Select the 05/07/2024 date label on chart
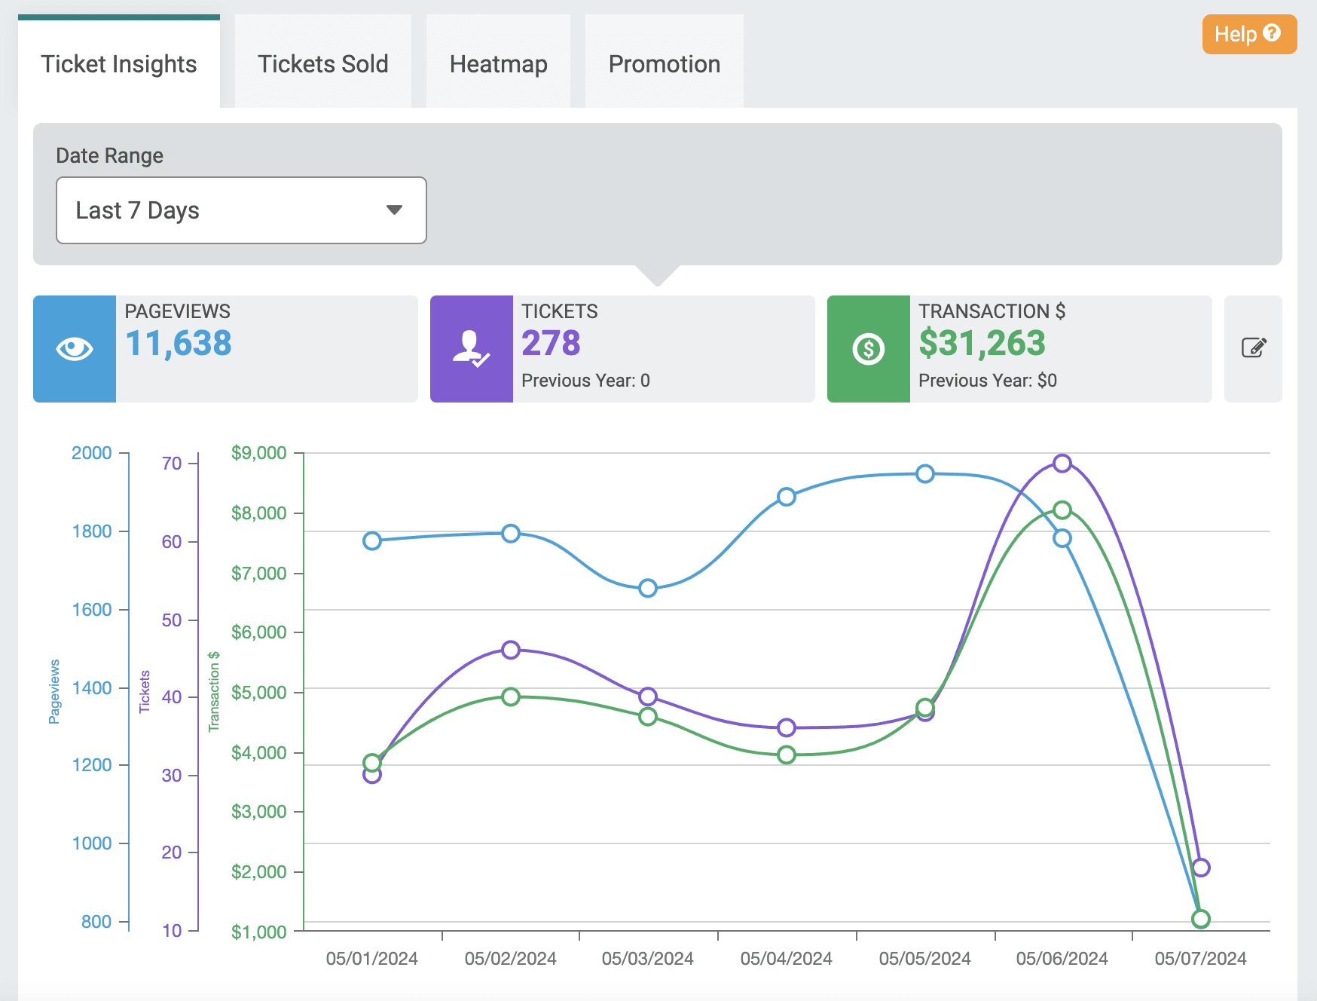Viewport: 1317px width, 1001px height. tap(1202, 958)
